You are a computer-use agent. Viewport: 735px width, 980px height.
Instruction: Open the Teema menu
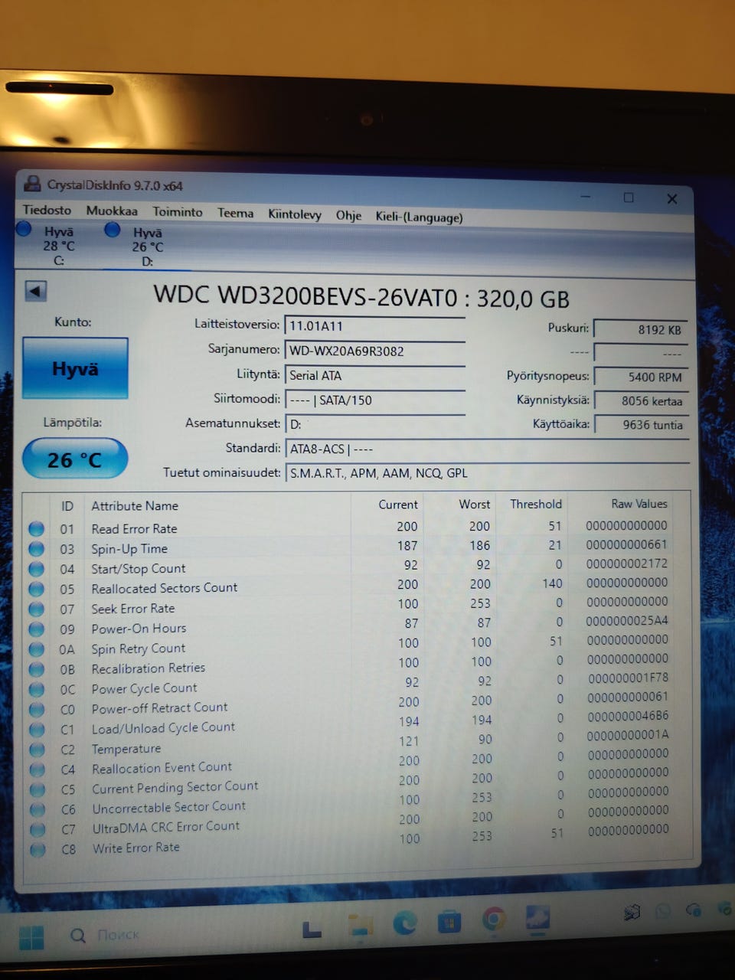(x=235, y=213)
